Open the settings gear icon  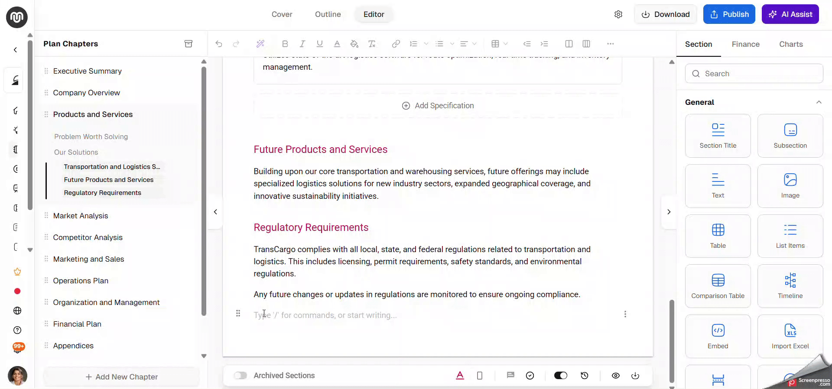(x=618, y=14)
